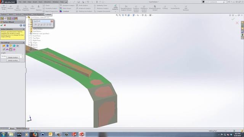Open Compare Documents
This screenshot has width=244, height=137.
[x=102, y=11]
